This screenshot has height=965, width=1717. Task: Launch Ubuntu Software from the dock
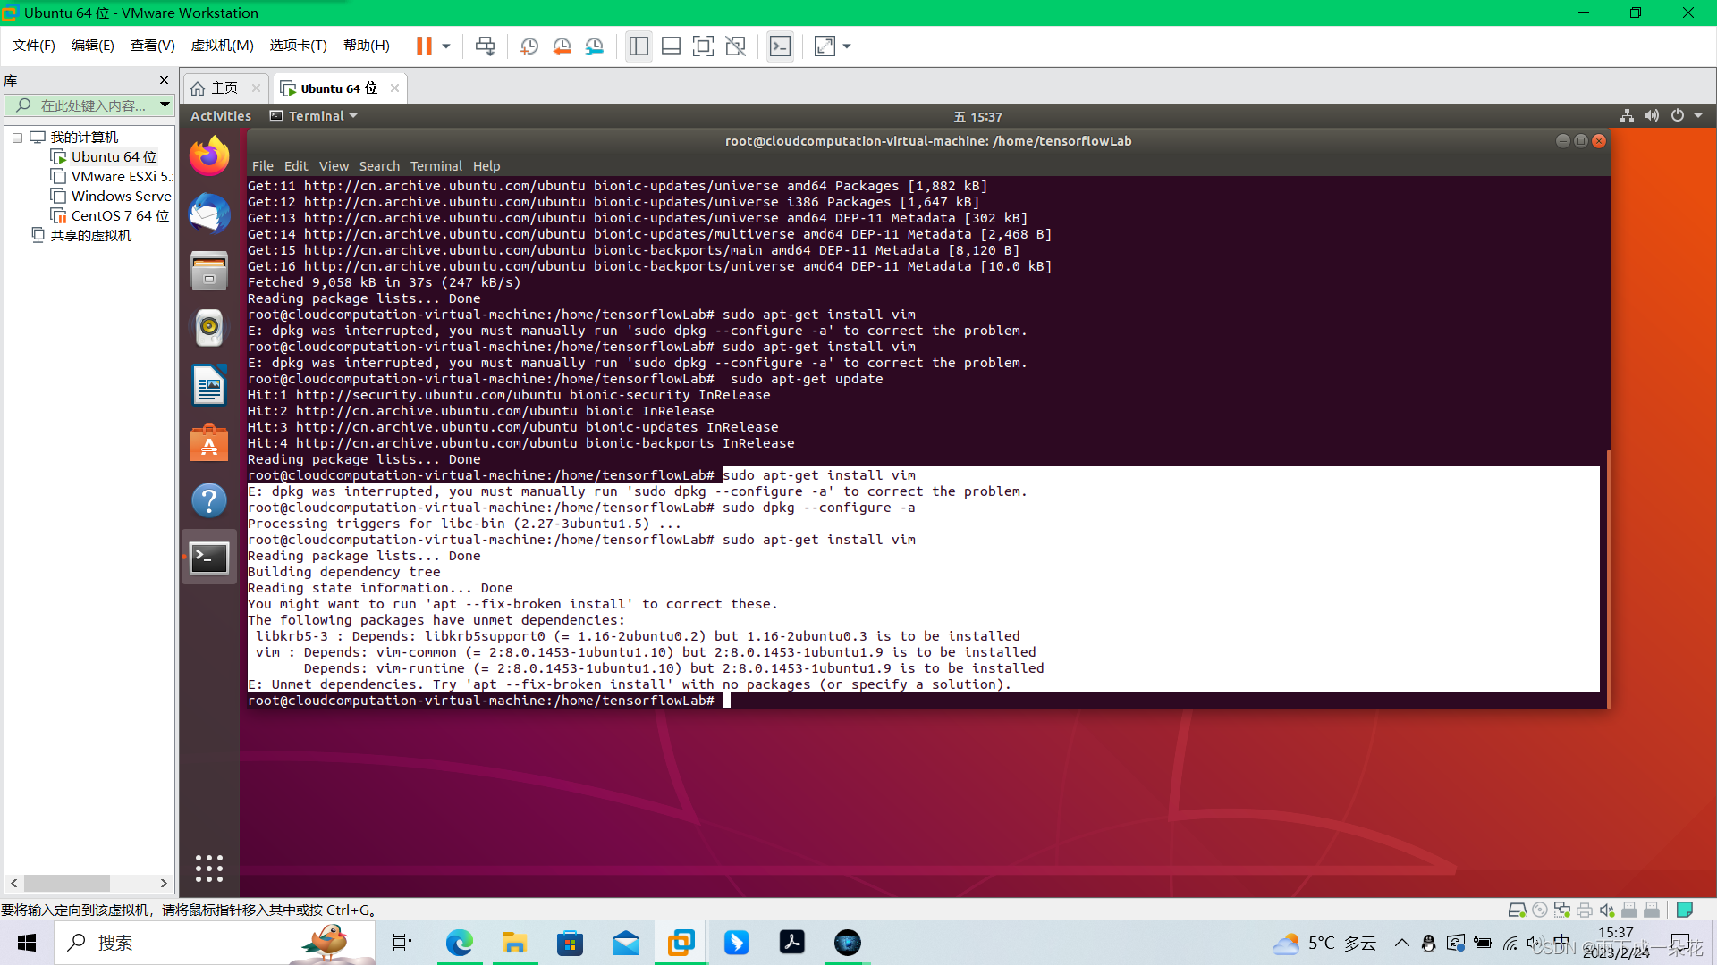click(209, 443)
